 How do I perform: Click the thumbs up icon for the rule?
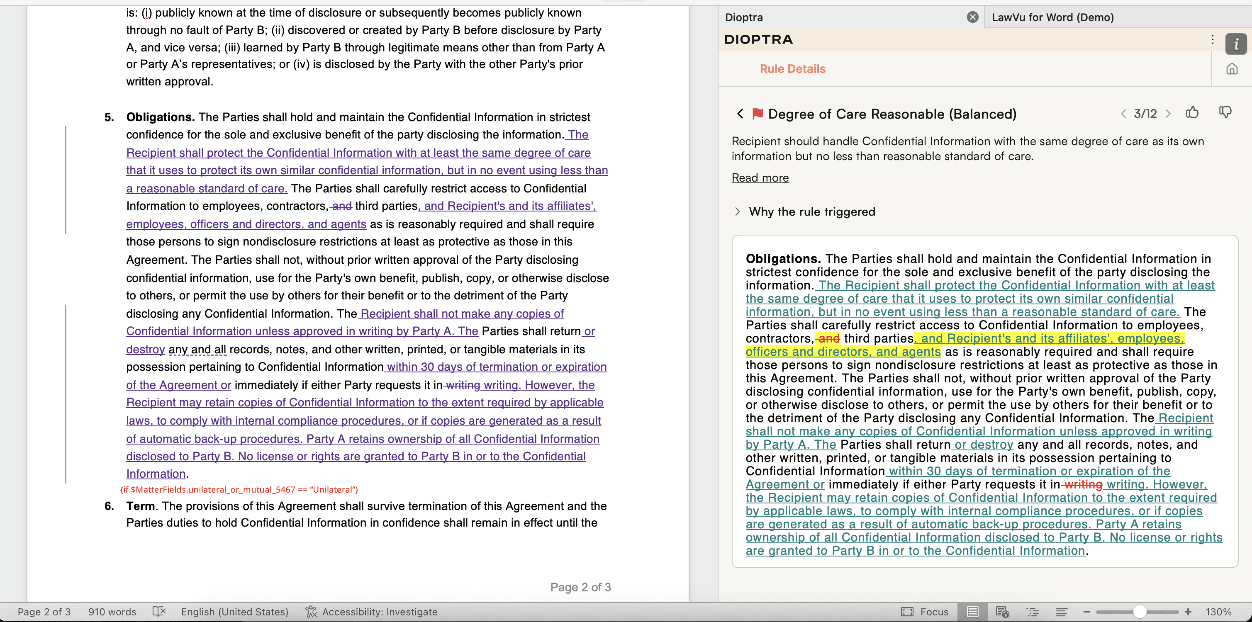1192,113
